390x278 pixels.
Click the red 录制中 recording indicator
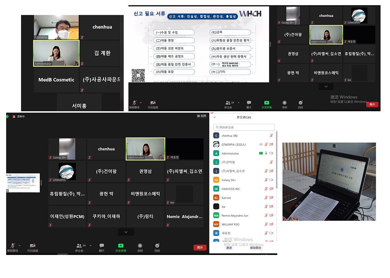pyautogui.click(x=19, y=116)
